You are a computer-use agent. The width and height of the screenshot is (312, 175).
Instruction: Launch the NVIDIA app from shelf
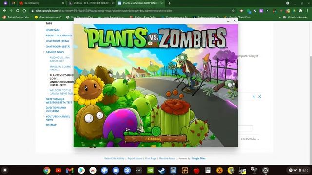pyautogui.click(x=151, y=170)
